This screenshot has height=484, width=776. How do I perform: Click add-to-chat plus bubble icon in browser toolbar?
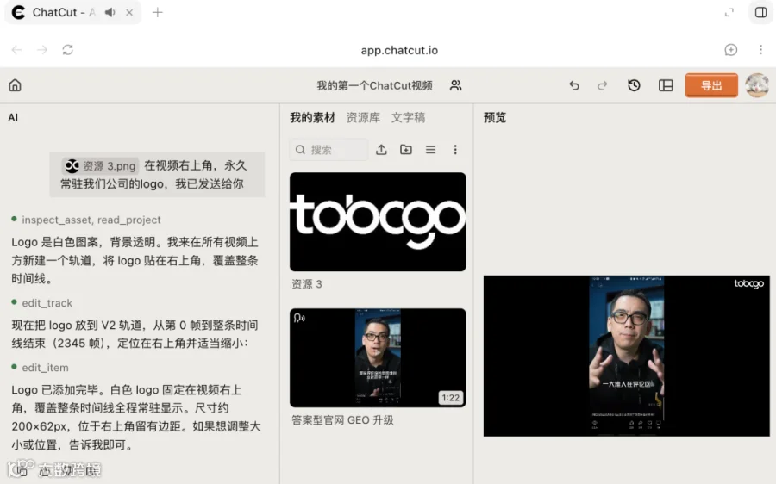point(731,49)
